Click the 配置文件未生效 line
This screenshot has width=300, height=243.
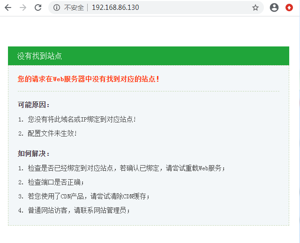click(x=52, y=134)
